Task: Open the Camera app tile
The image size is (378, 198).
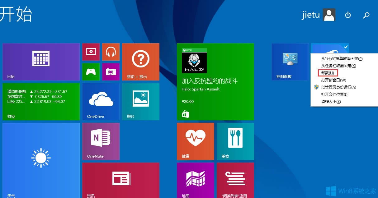Action: (111, 72)
